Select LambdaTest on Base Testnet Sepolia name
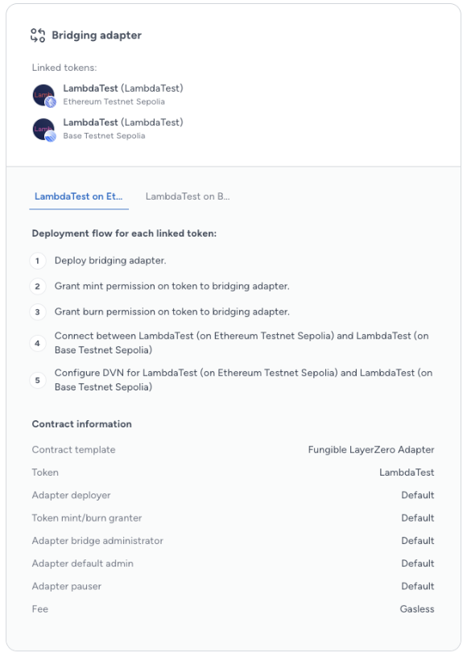The image size is (467, 664). coord(123,122)
